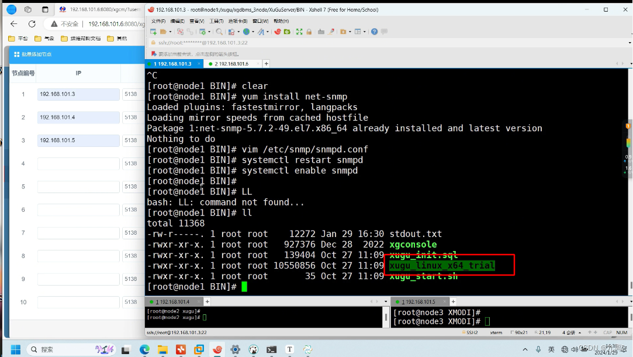This screenshot has width=633, height=357.
Task: Open the 选项卡(B) menu in Xshell
Action: click(x=238, y=21)
